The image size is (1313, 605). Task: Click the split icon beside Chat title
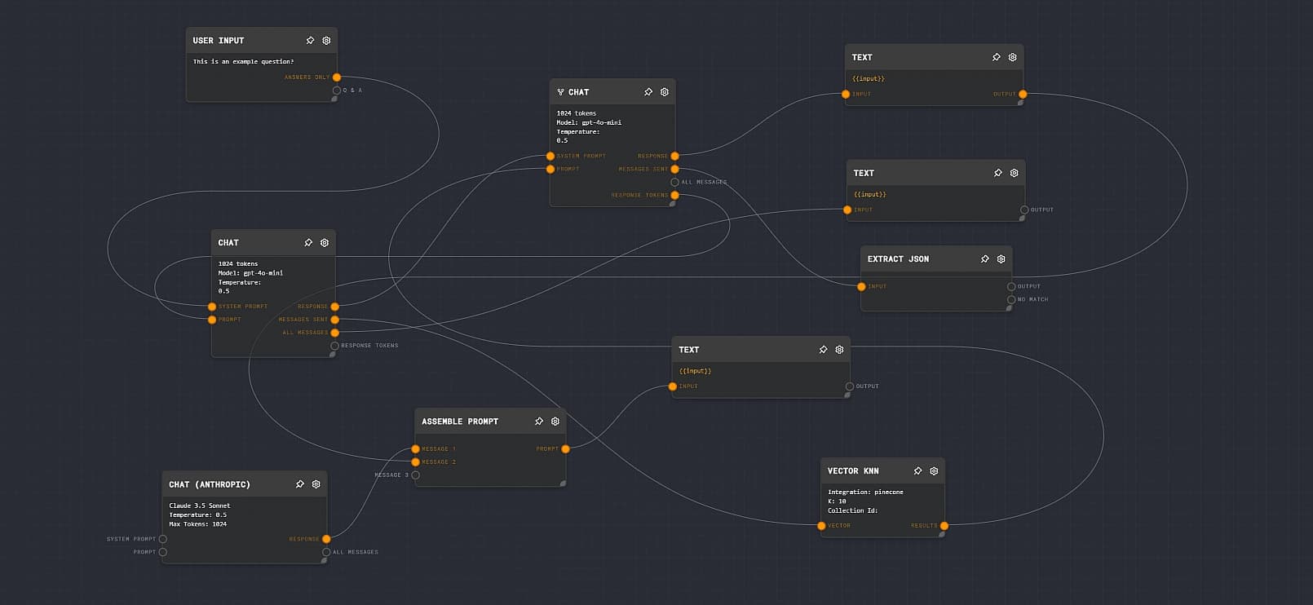(x=560, y=92)
